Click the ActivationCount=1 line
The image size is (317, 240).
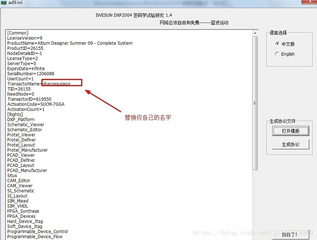pyautogui.click(x=26, y=109)
